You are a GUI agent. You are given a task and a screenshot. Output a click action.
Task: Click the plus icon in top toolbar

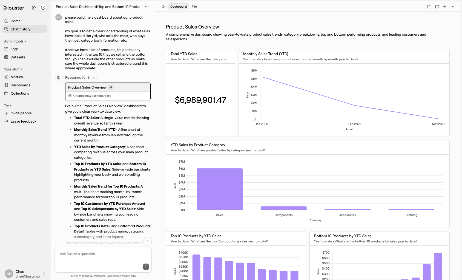(445, 7)
